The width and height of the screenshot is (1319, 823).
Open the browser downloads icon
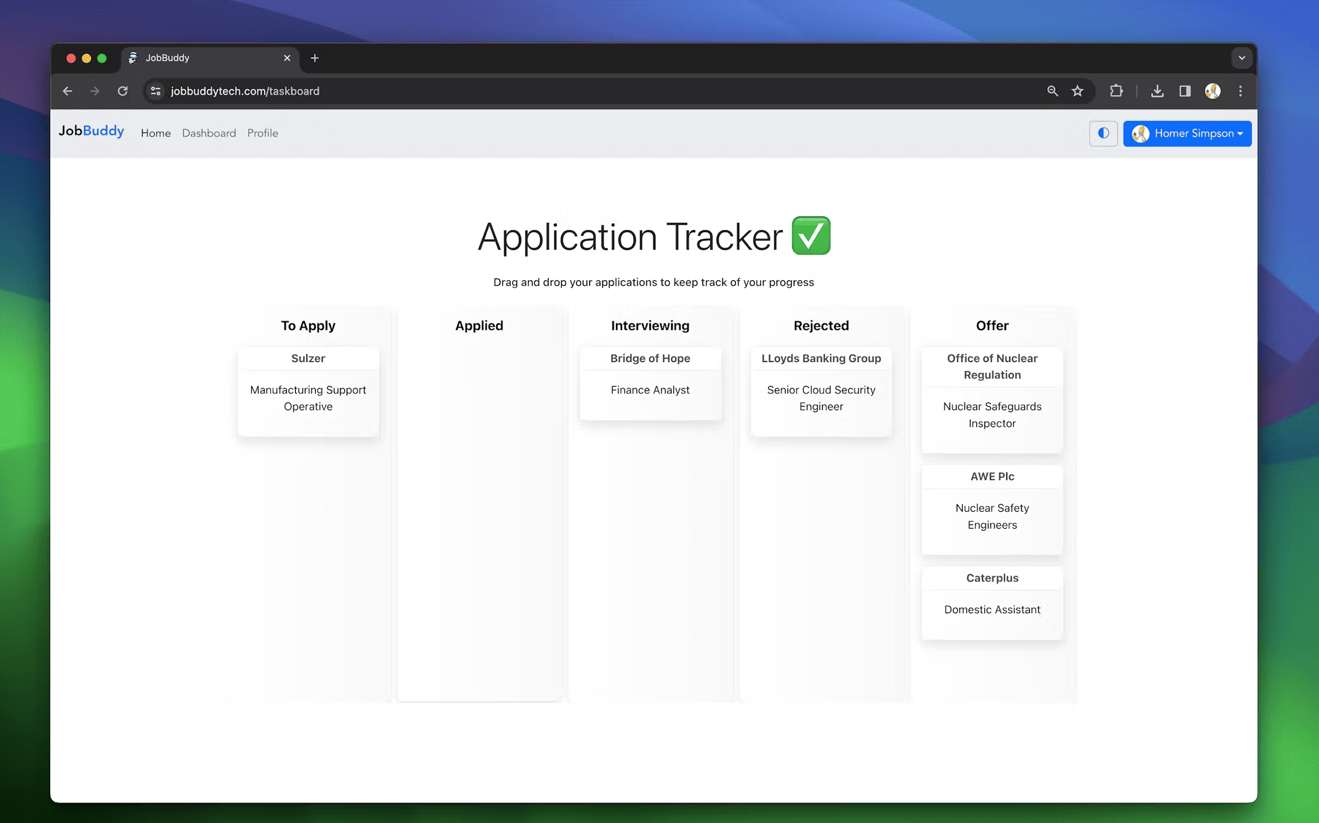click(x=1157, y=91)
